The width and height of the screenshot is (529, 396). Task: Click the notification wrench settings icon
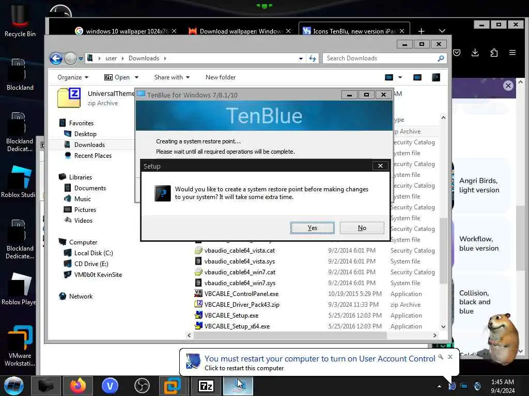click(x=440, y=357)
